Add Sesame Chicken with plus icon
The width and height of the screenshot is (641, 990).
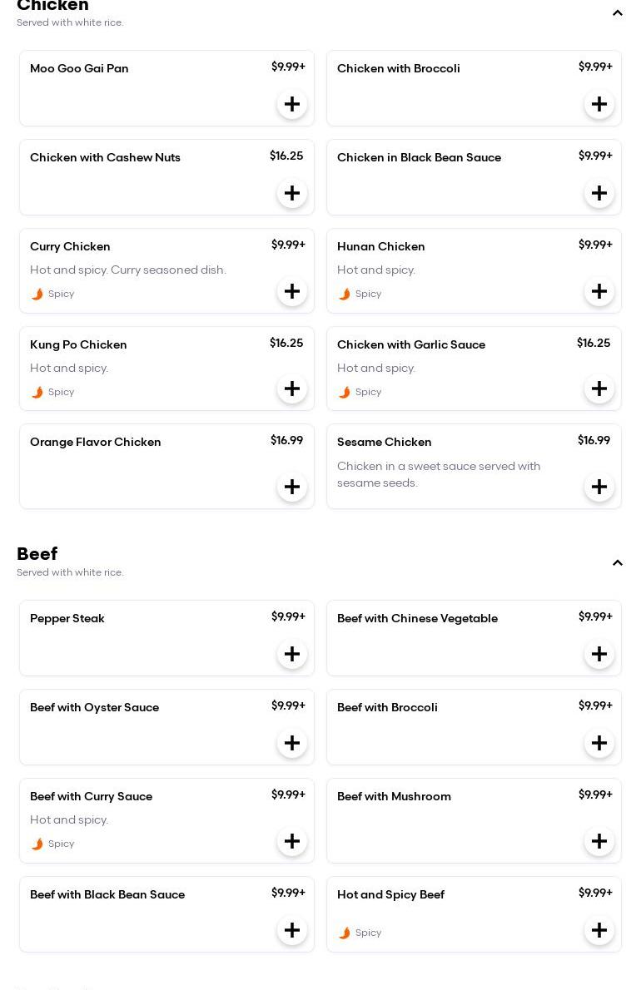click(x=599, y=488)
